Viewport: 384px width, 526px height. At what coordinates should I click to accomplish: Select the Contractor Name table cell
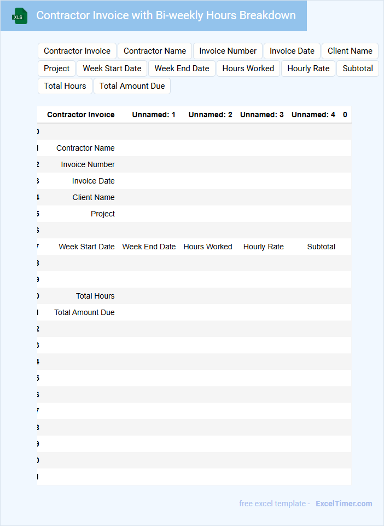tap(85, 148)
